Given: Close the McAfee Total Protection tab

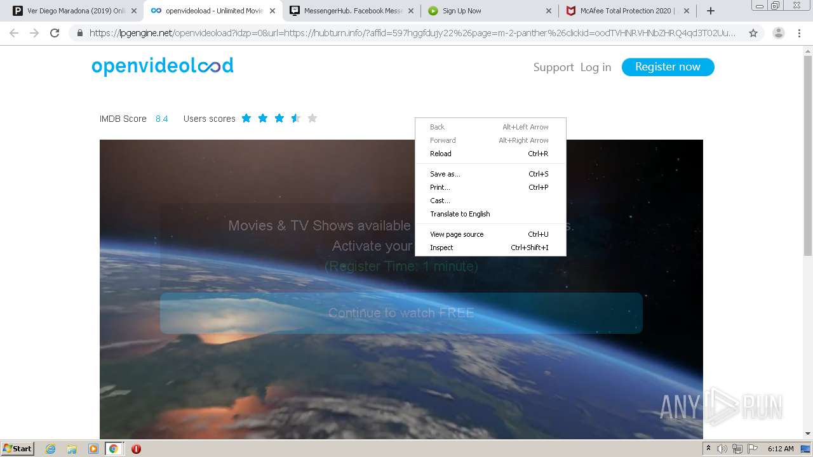Looking at the screenshot, I should point(687,11).
